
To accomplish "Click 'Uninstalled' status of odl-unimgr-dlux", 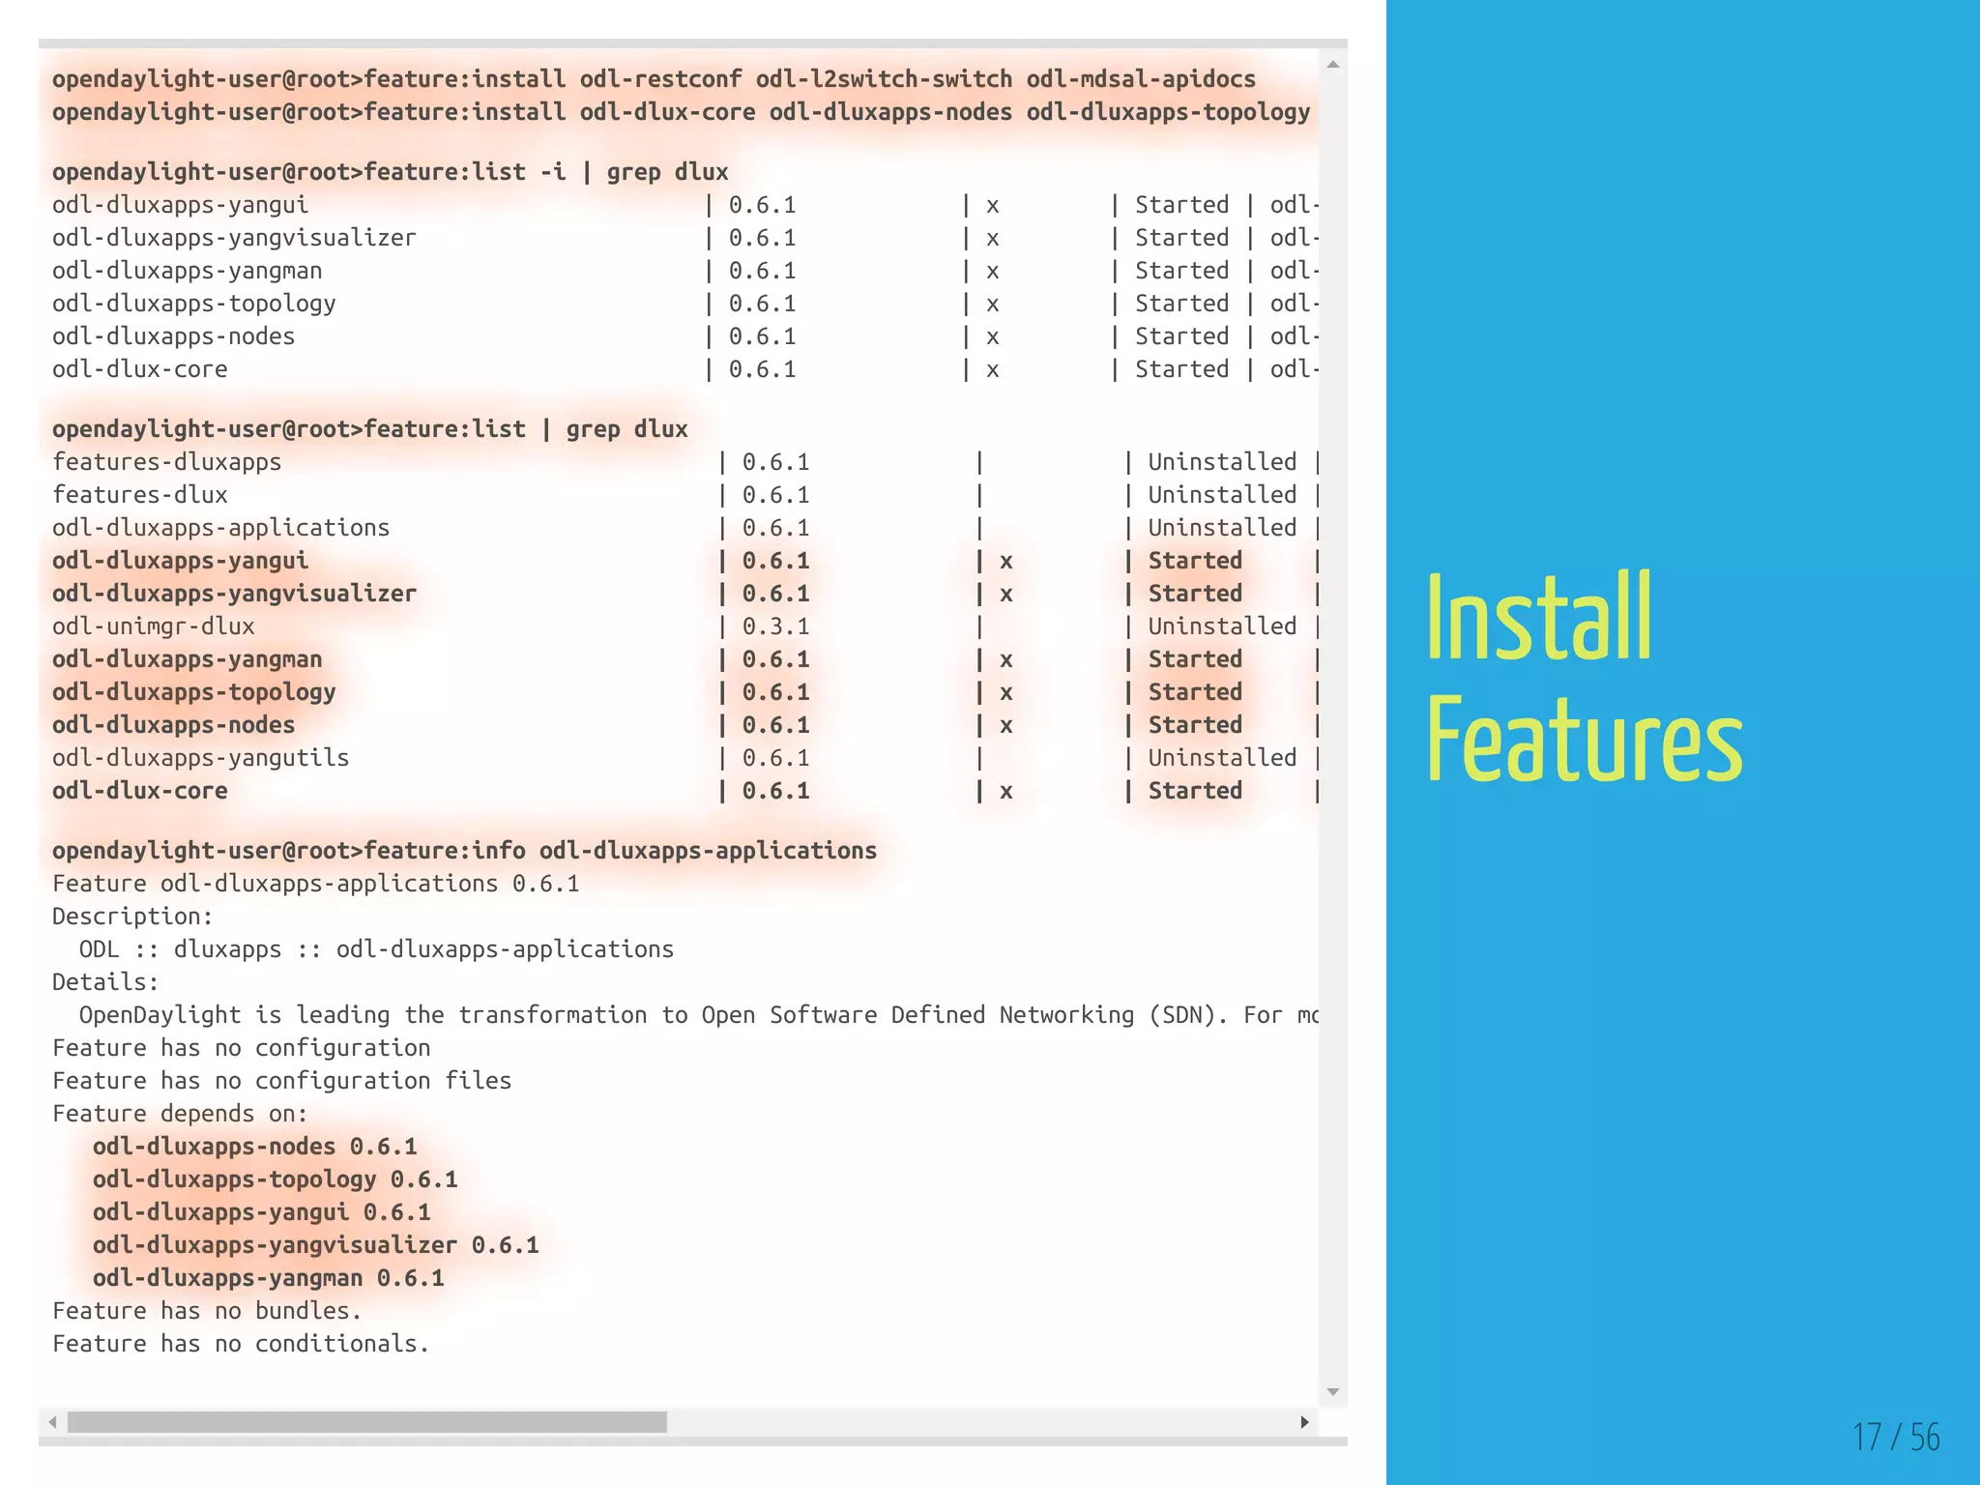I will (1222, 626).
